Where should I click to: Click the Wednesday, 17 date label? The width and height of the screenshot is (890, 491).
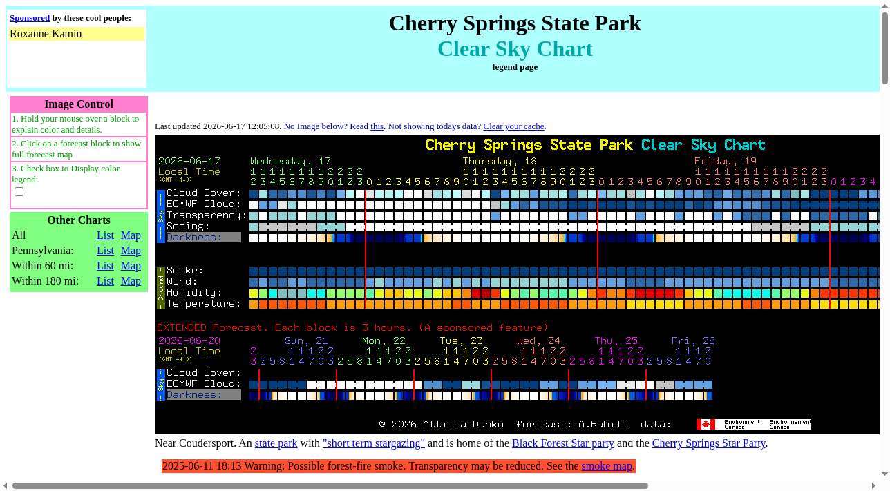[x=291, y=162]
